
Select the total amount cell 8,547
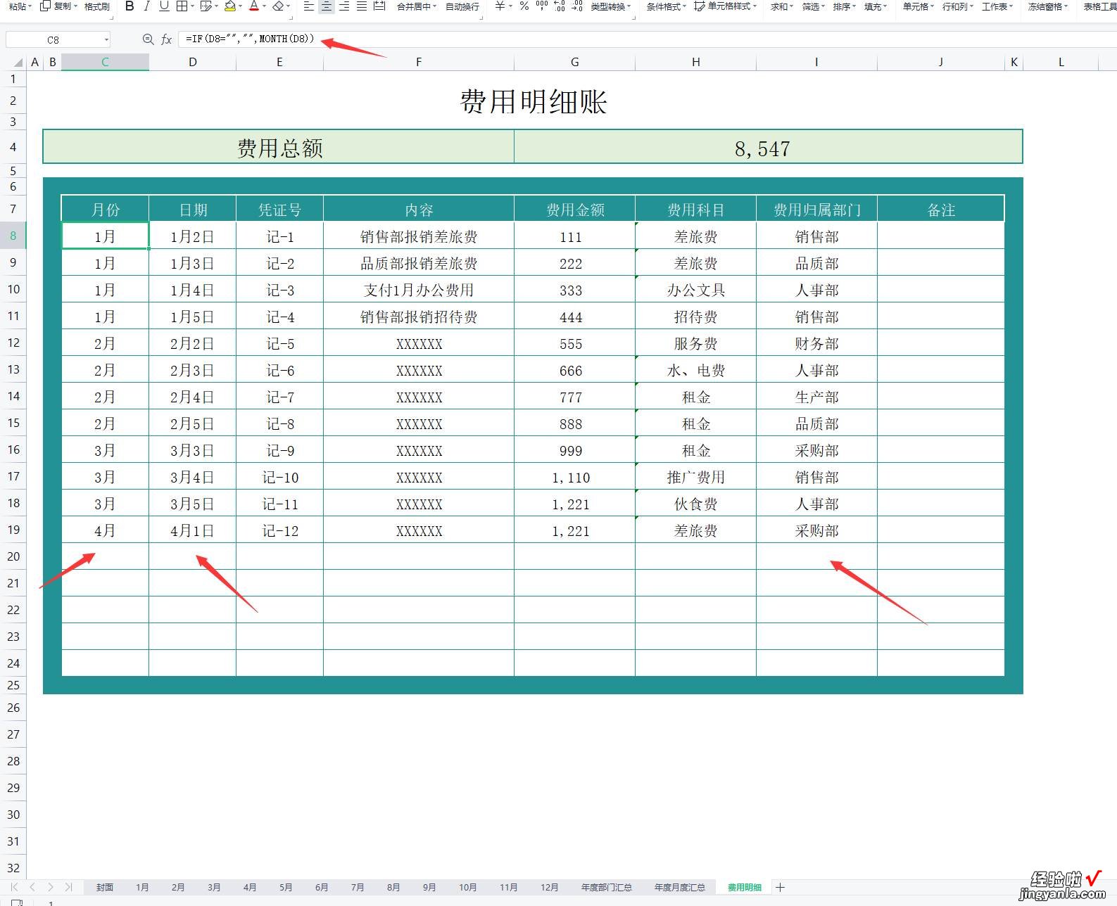pos(768,148)
